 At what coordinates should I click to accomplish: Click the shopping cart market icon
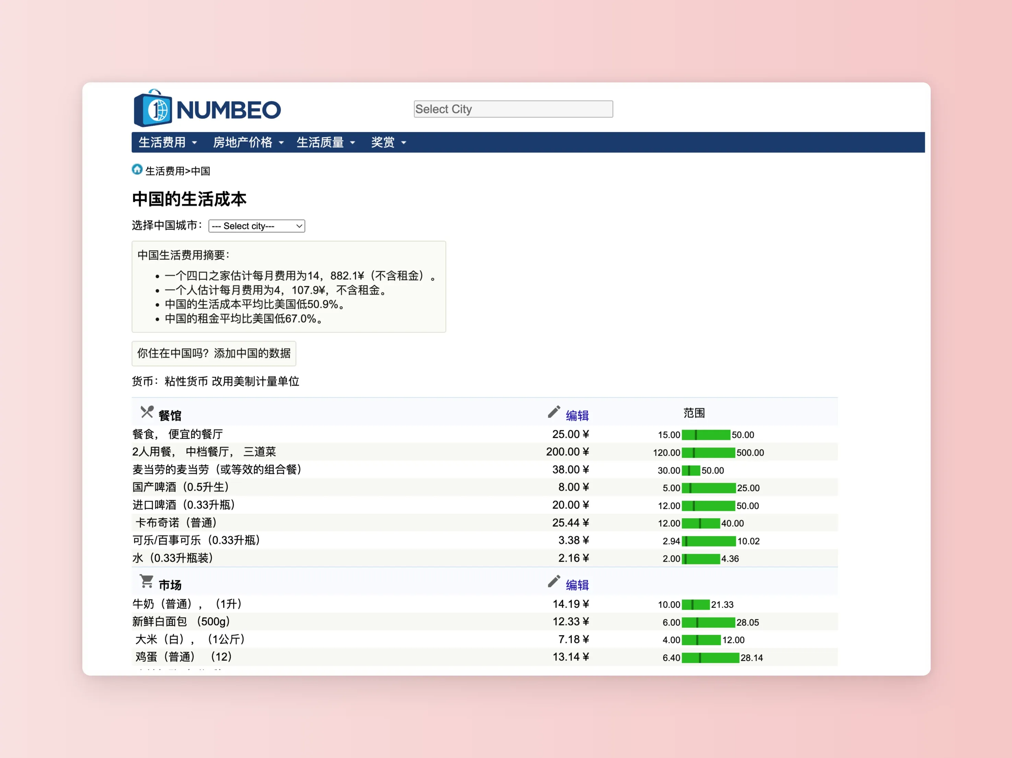click(x=146, y=582)
